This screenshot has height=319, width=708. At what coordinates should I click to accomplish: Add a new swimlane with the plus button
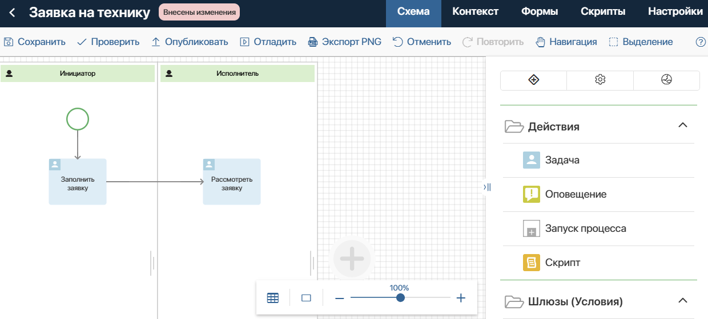352,259
